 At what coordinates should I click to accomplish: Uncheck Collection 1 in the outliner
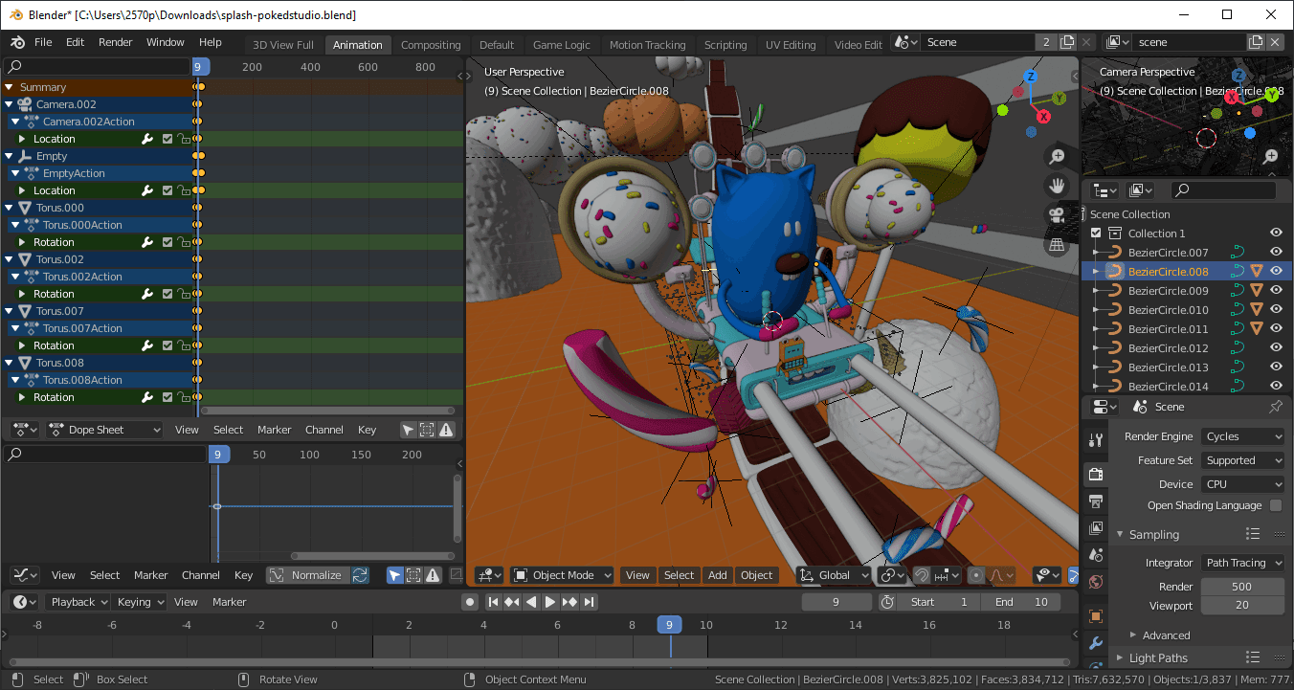(1096, 234)
